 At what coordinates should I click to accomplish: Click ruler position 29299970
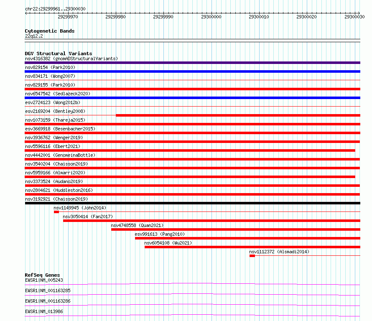[x=68, y=17]
